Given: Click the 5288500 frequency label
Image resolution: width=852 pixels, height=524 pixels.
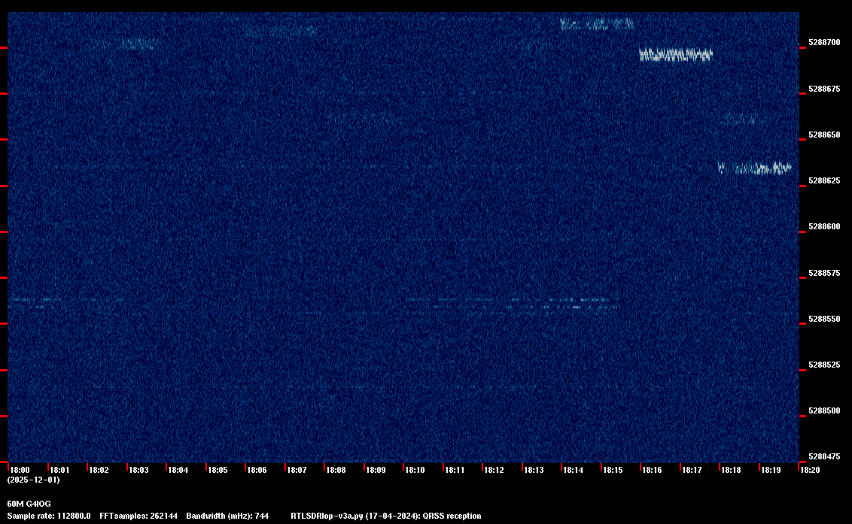Looking at the screenshot, I should (x=824, y=411).
